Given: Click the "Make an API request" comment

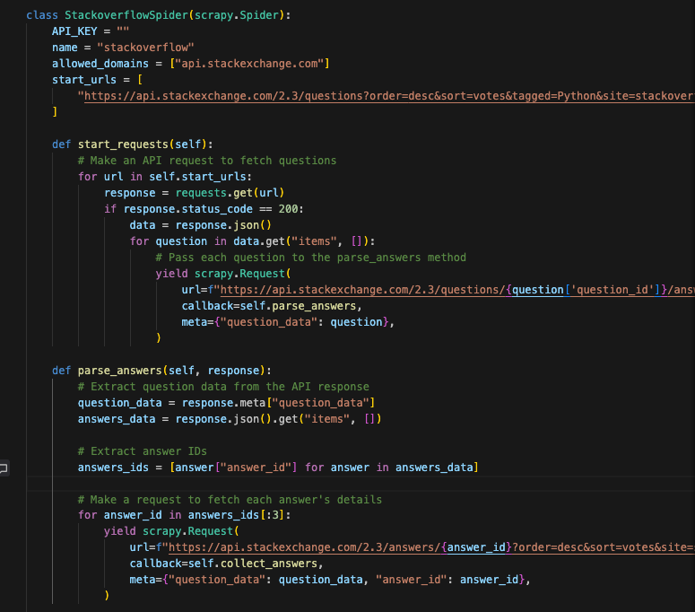Looking at the screenshot, I should (207, 161).
